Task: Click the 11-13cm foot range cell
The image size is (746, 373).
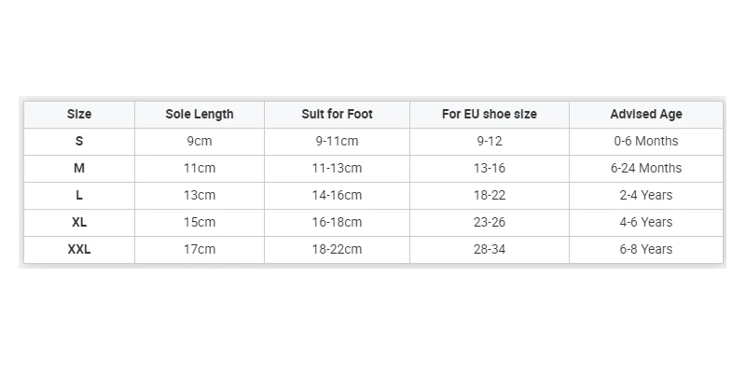Action: [x=337, y=169]
